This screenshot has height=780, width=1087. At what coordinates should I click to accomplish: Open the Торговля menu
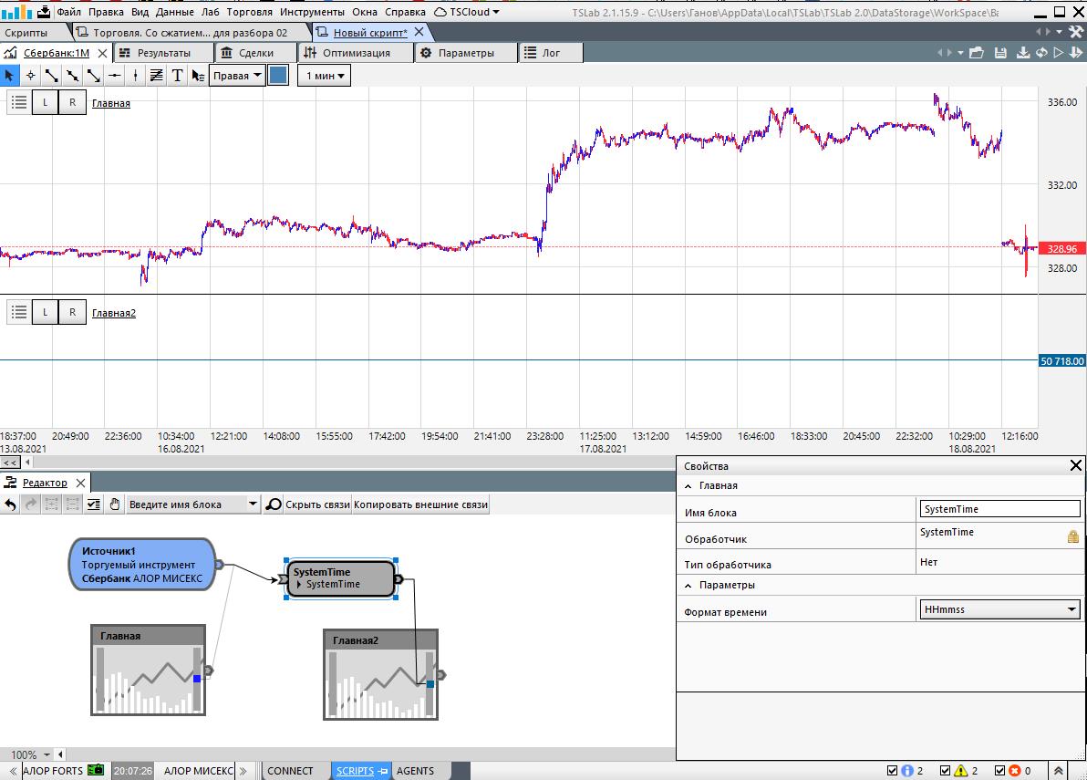(x=249, y=12)
